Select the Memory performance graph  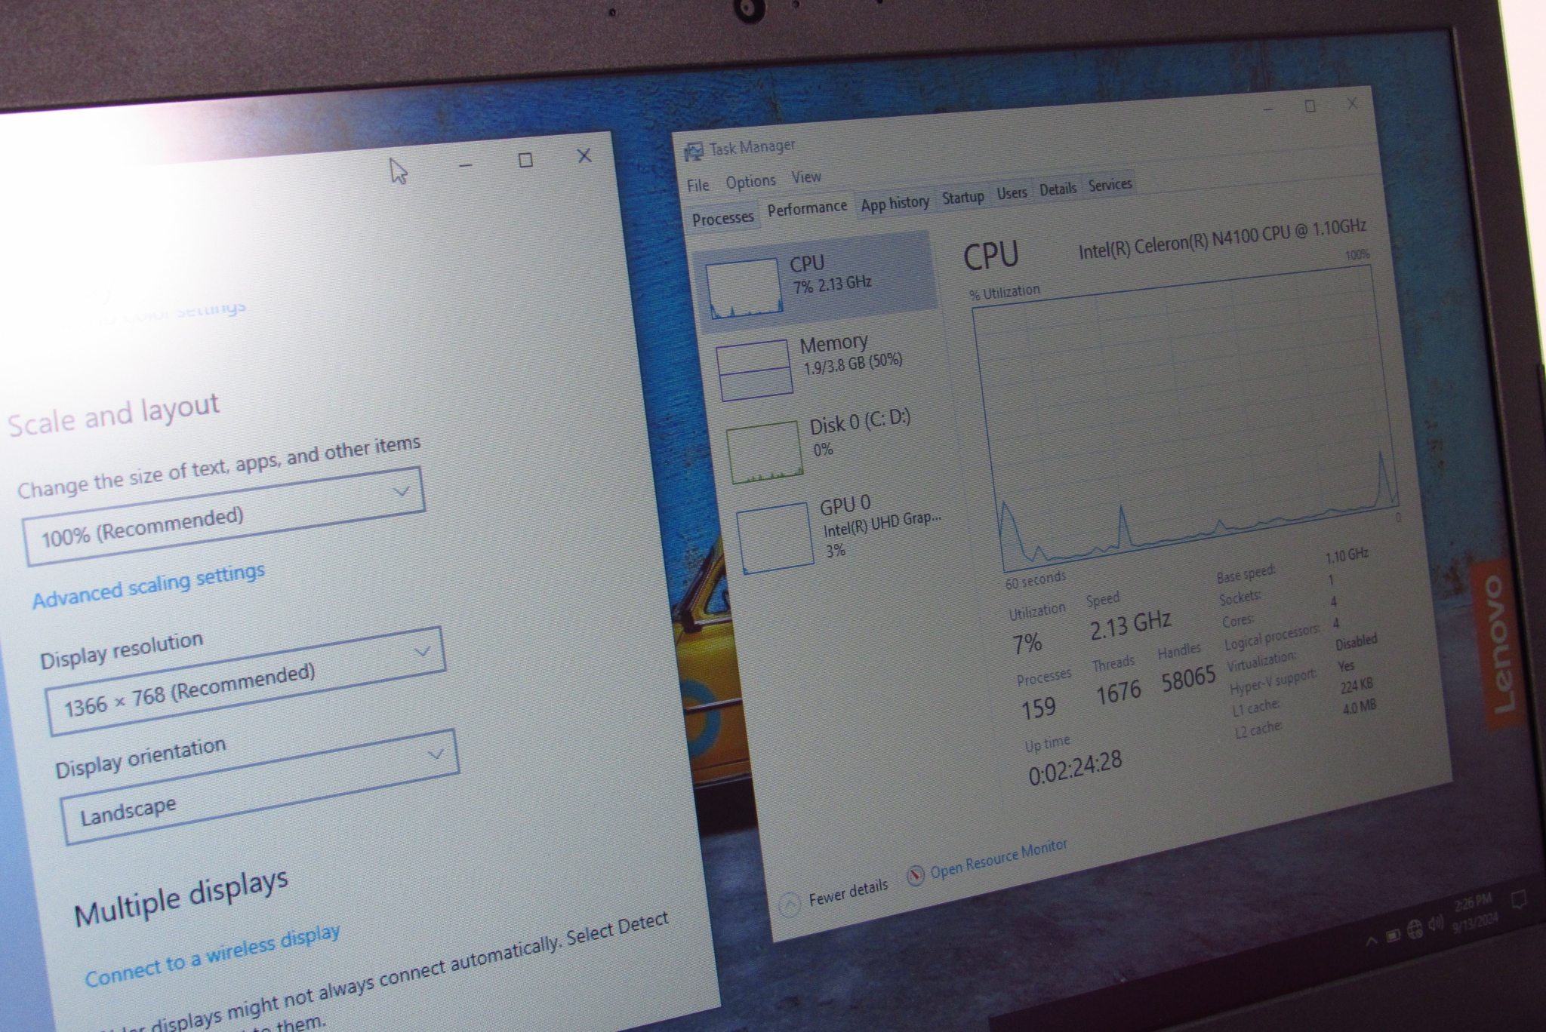coord(755,369)
